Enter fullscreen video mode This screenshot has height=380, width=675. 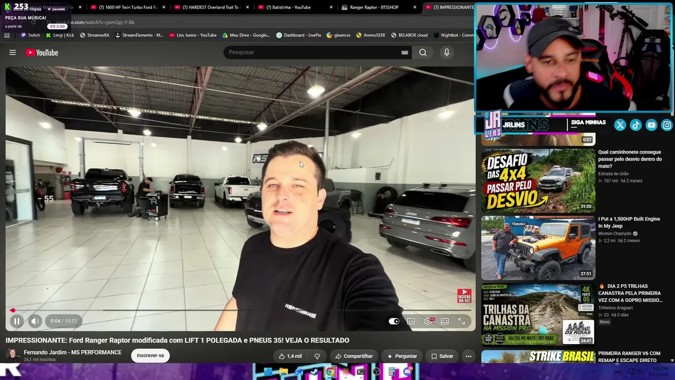point(461,321)
